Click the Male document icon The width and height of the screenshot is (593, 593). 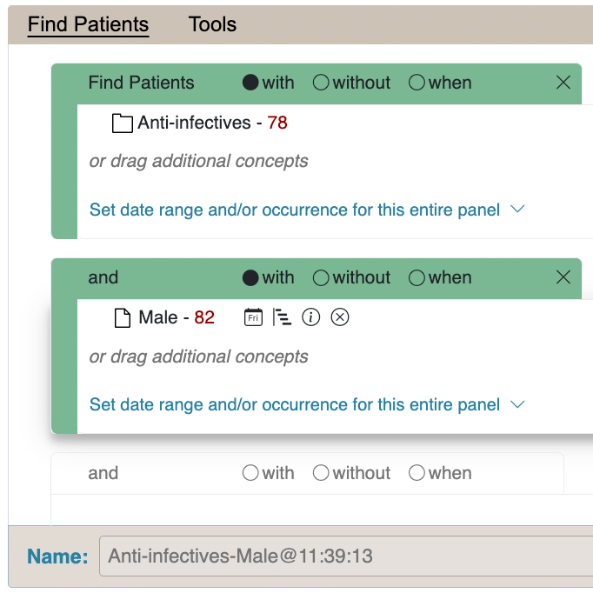pos(123,317)
